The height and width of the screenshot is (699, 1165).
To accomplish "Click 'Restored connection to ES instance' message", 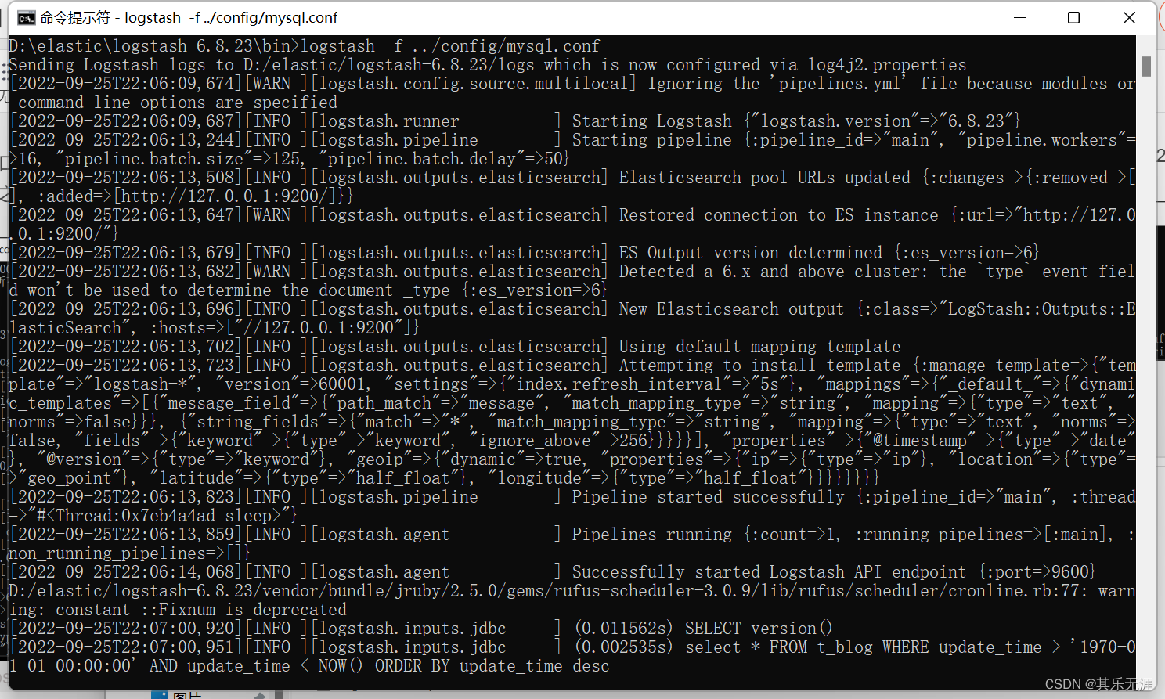I will pos(778,215).
